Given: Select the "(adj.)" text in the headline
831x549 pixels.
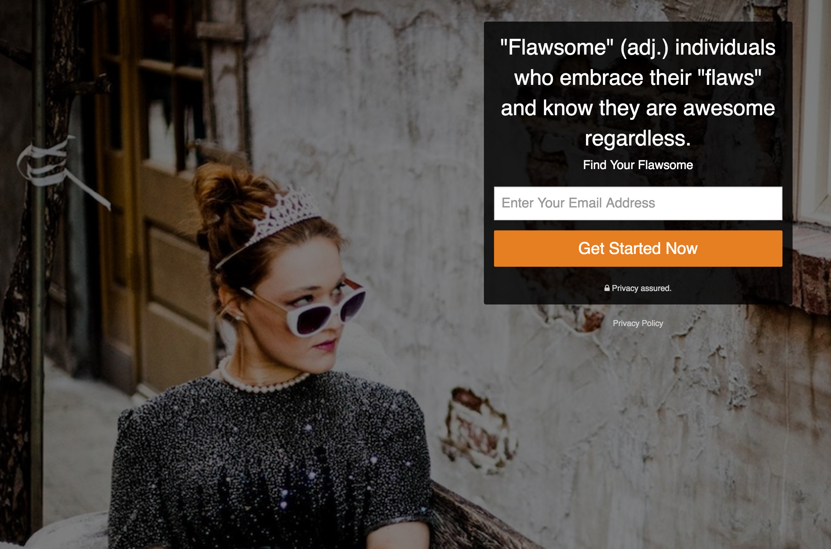Looking at the screenshot, I should point(644,48).
